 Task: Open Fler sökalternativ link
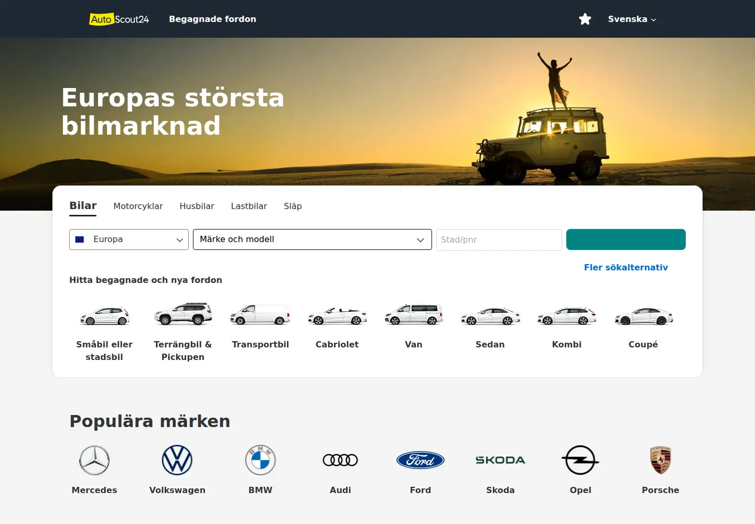pyautogui.click(x=626, y=268)
